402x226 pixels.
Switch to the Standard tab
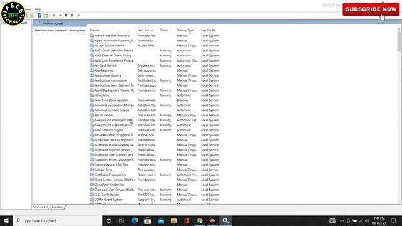point(57,207)
